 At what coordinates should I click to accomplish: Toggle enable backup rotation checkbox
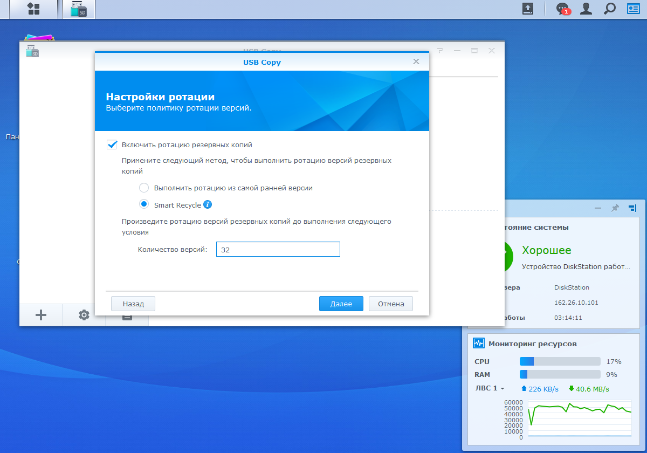click(112, 145)
